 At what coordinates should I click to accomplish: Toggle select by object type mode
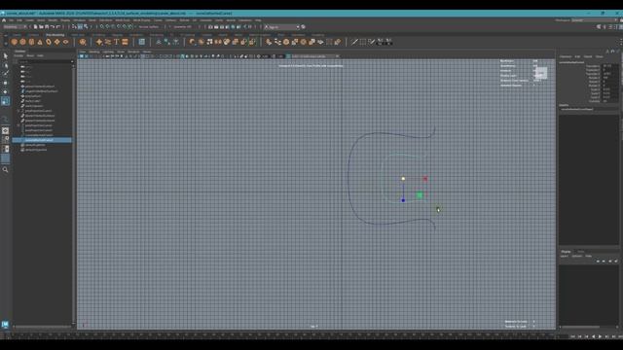click(x=80, y=26)
